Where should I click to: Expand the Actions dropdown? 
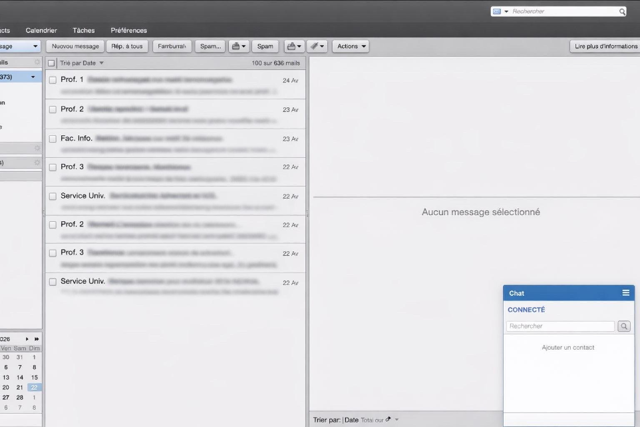tap(351, 47)
